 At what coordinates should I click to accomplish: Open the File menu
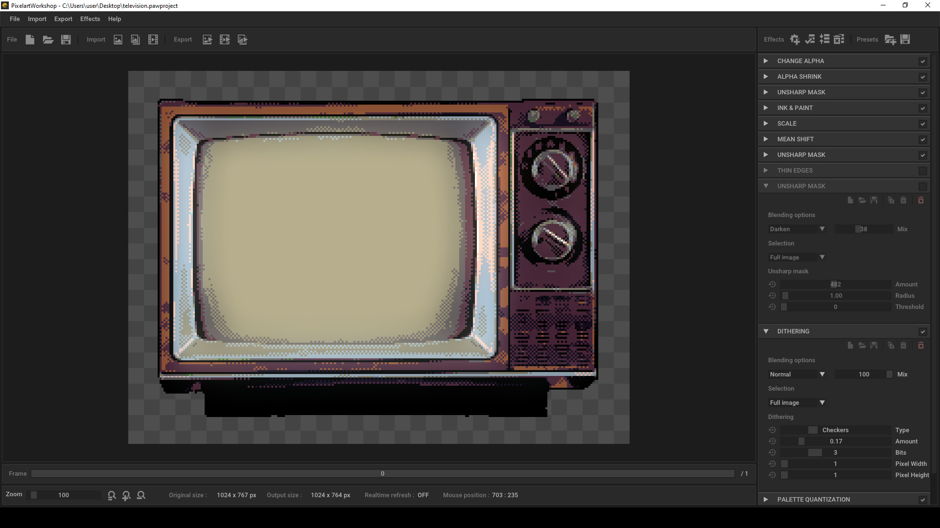(15, 19)
